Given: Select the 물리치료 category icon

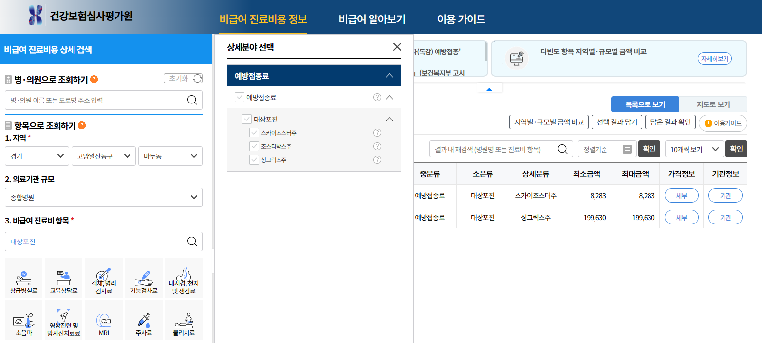Looking at the screenshot, I should coord(184,320).
